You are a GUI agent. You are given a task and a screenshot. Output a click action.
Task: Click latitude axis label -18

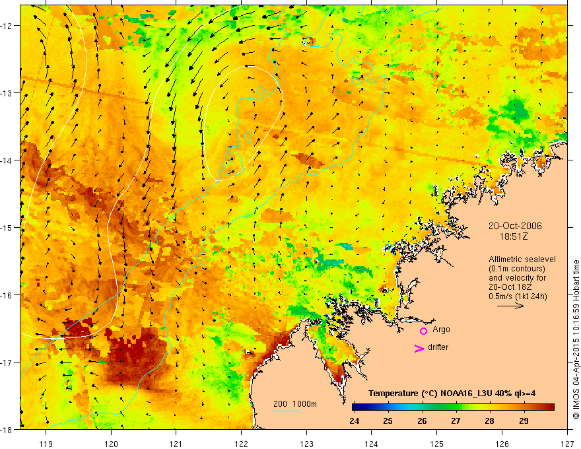point(7,430)
